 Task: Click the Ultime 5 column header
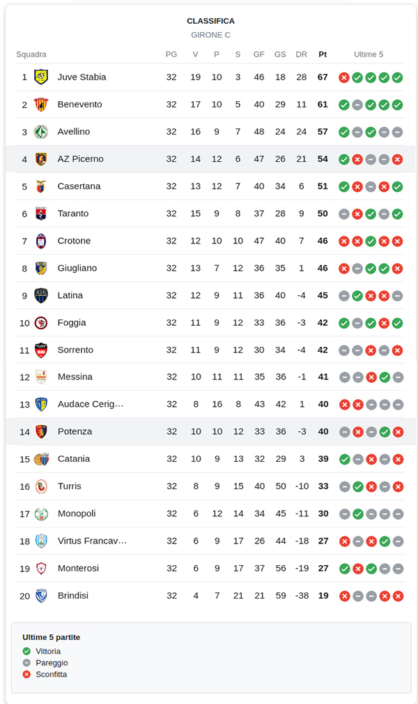(369, 54)
